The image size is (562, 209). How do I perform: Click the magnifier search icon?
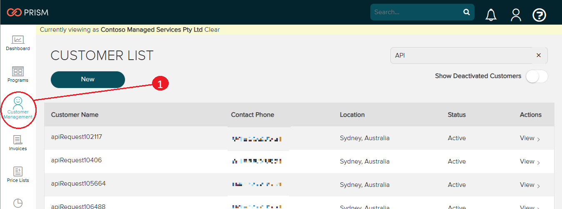[467, 12]
